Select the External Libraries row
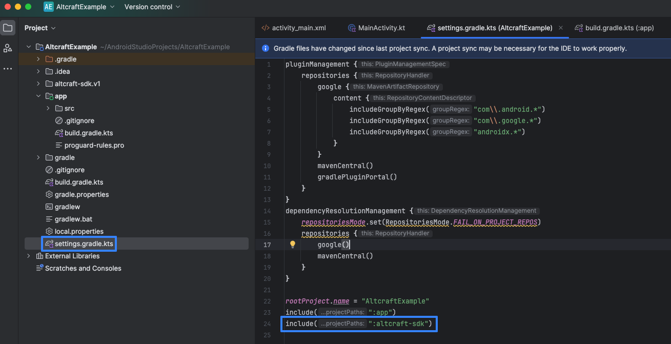Image resolution: width=671 pixels, height=344 pixels. (137, 256)
